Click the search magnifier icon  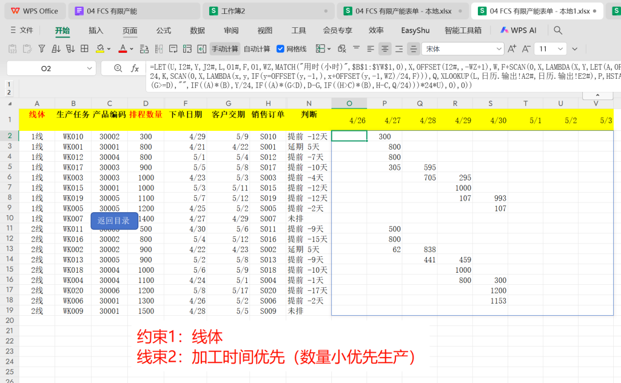[558, 30]
